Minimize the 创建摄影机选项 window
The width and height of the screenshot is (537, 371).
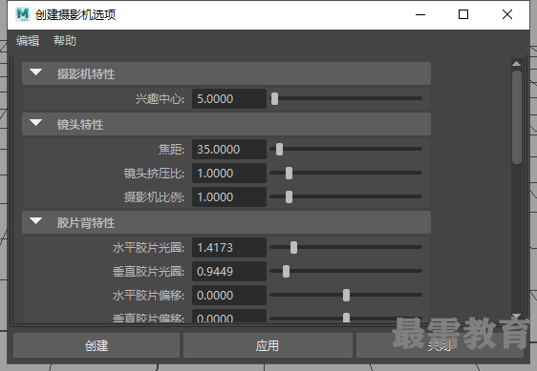(420, 14)
